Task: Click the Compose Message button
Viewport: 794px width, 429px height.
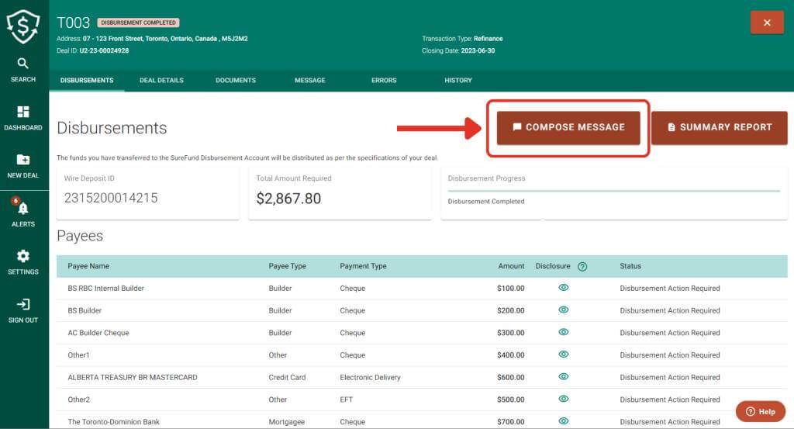Action: point(568,128)
